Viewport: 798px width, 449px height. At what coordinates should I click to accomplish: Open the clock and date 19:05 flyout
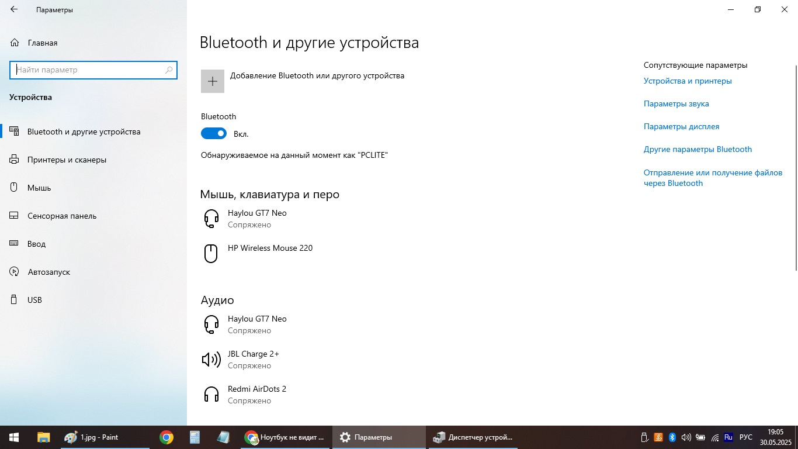click(775, 437)
